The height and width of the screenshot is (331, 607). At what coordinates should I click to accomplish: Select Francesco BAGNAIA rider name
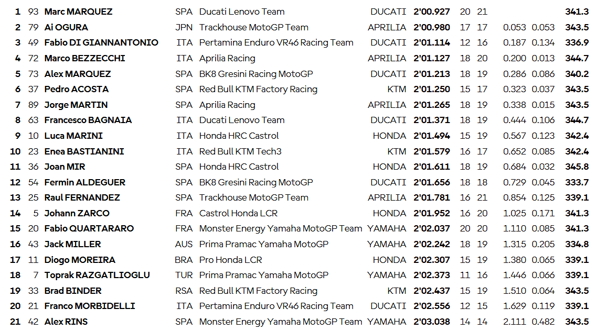[88, 120]
